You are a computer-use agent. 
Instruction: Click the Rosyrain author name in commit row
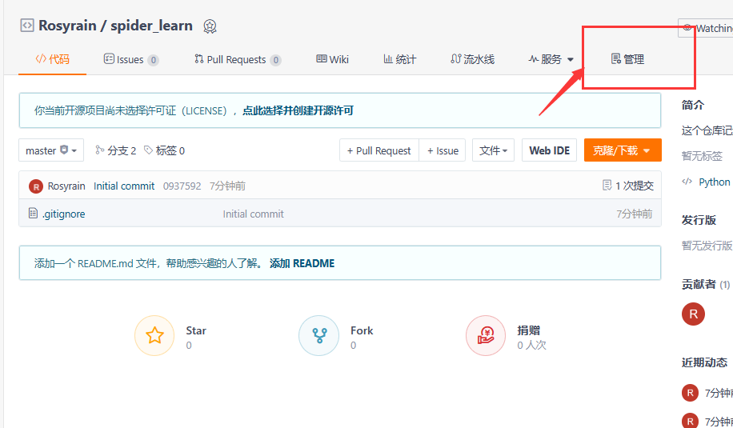click(66, 186)
